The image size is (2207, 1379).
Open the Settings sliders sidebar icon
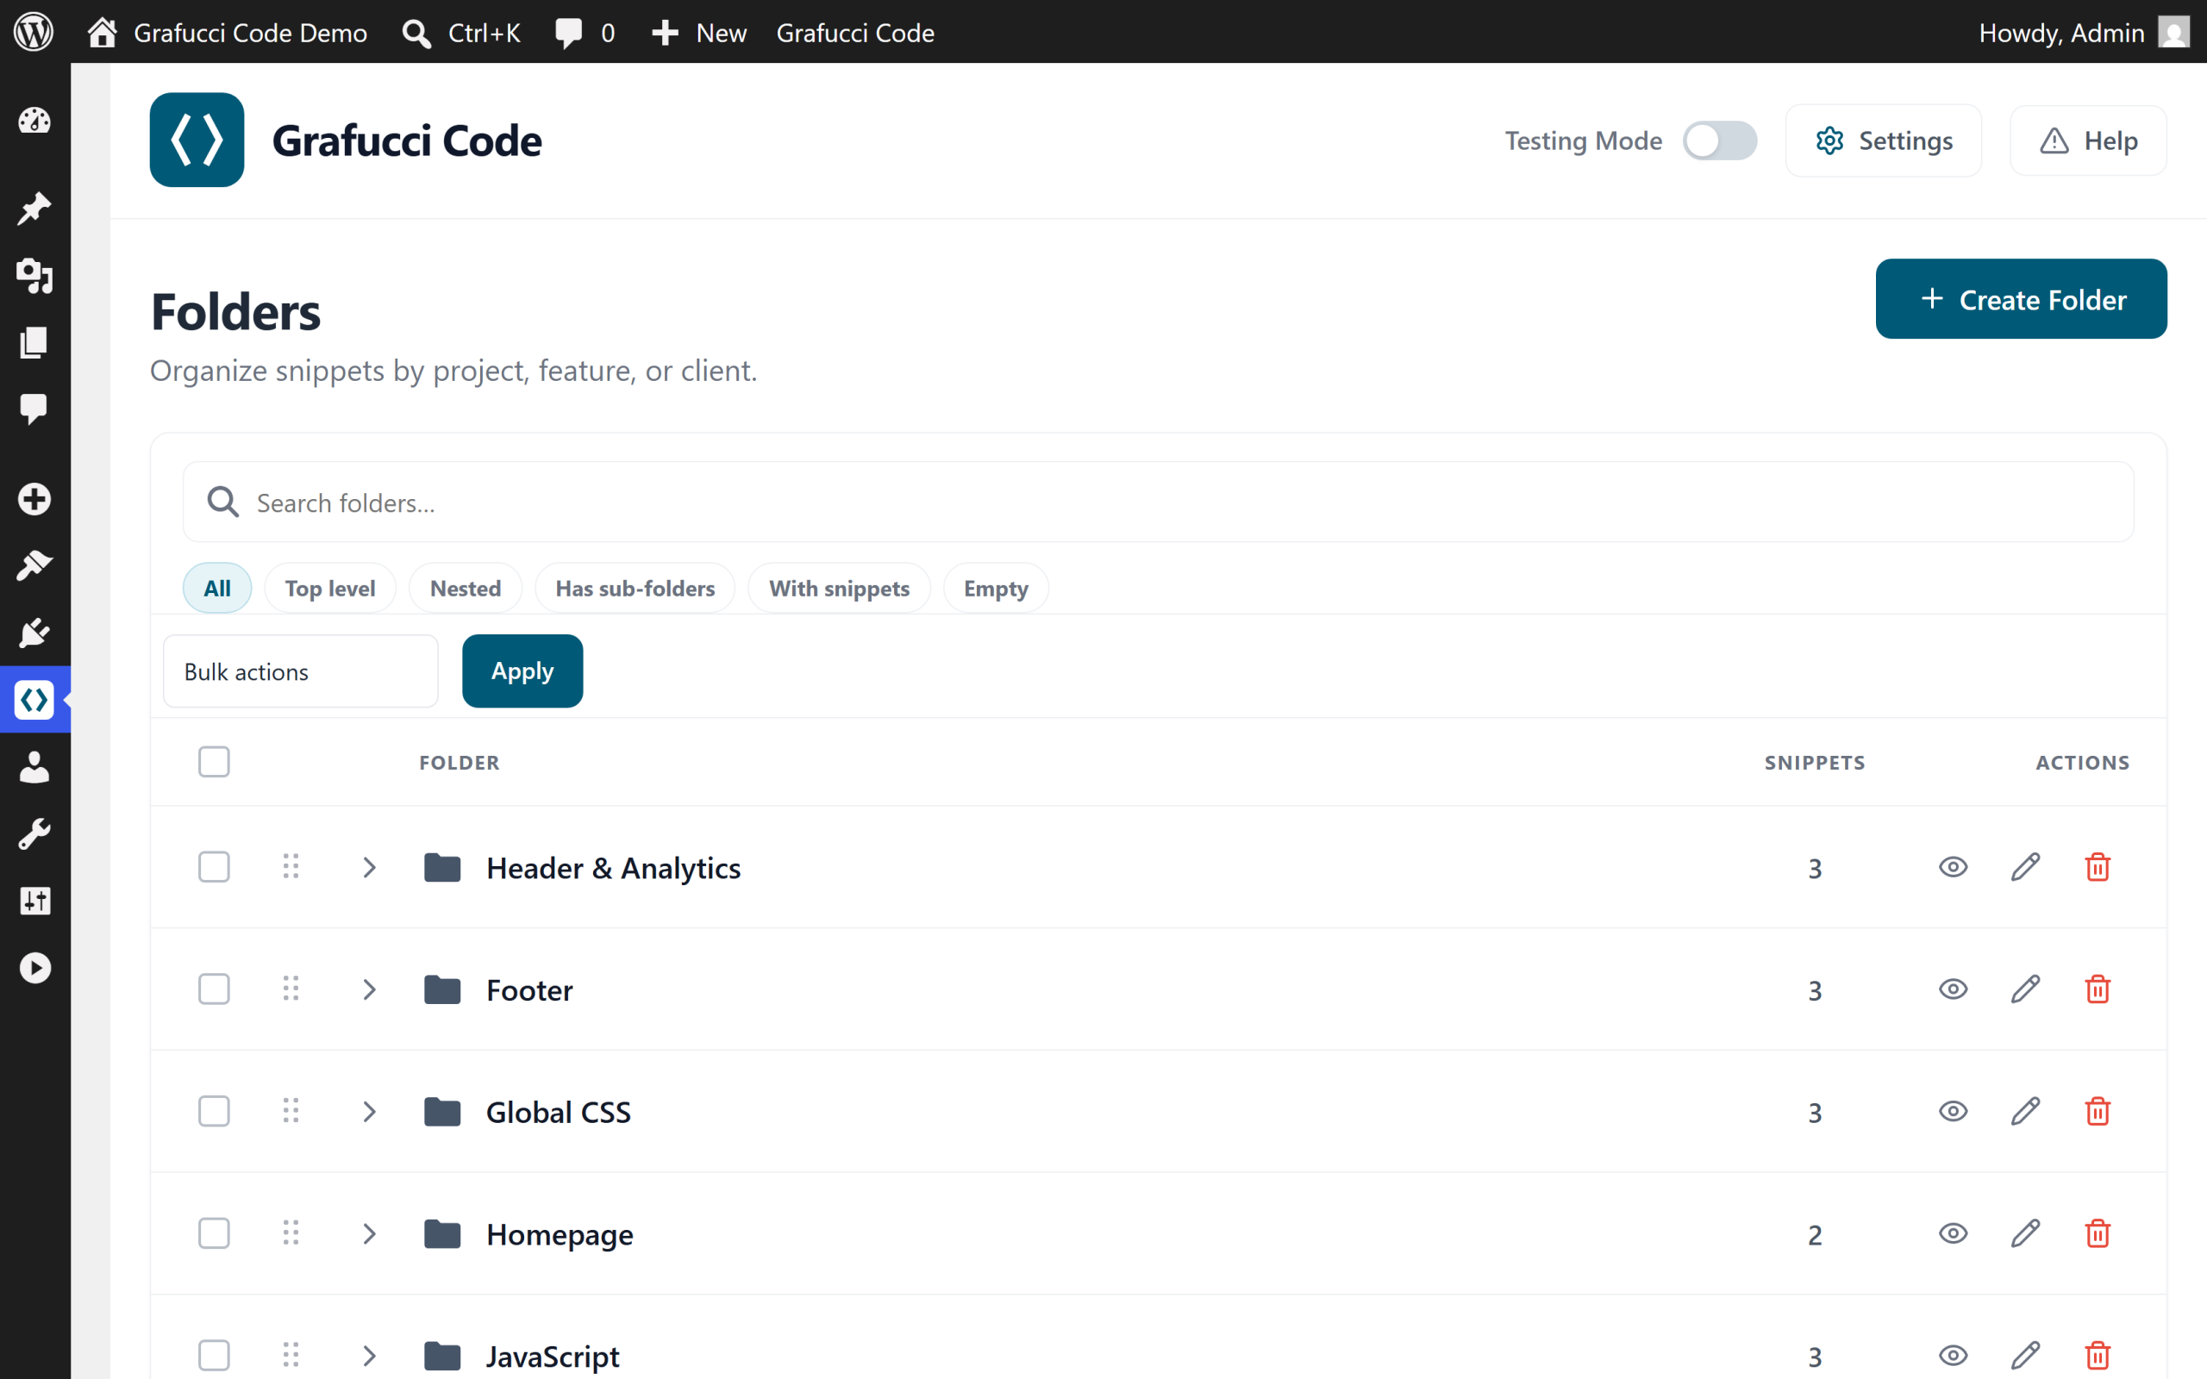click(34, 902)
